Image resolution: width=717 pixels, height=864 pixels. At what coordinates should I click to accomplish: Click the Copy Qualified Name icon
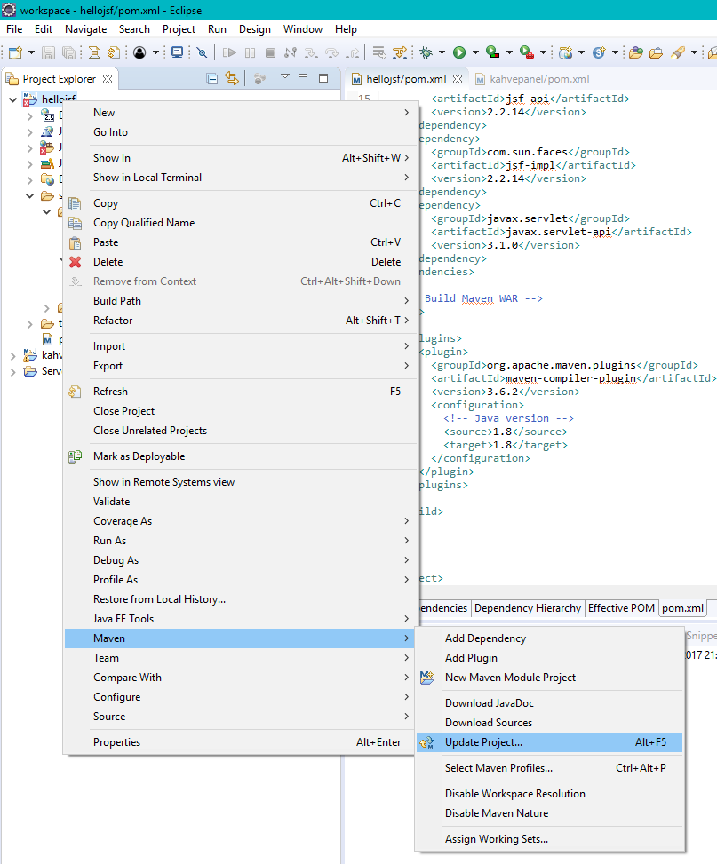75,223
